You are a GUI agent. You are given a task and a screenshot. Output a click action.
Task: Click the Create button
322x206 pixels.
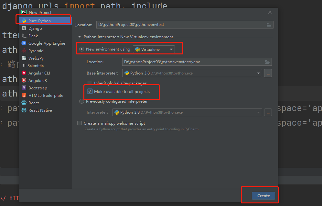coord(263,196)
